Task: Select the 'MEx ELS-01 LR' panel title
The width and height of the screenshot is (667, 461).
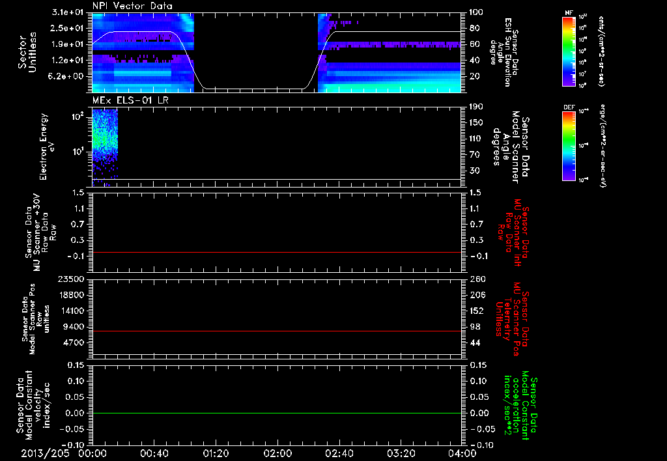Action: coord(130,100)
